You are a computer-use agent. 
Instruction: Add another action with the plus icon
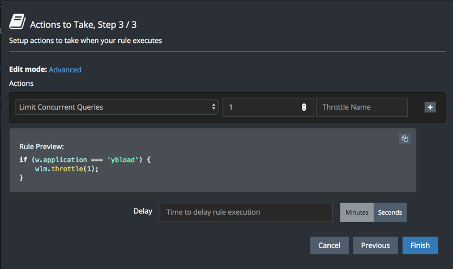430,107
